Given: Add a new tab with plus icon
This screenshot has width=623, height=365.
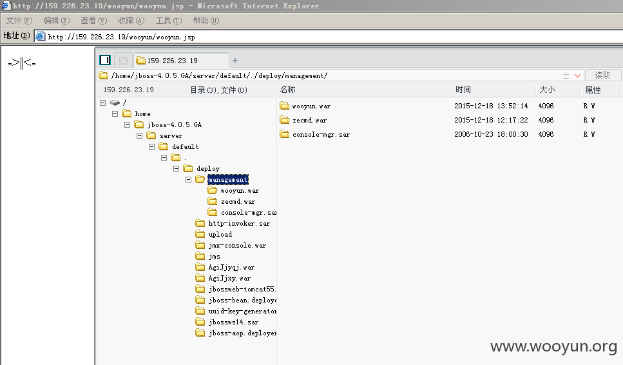Looking at the screenshot, I should [235, 61].
